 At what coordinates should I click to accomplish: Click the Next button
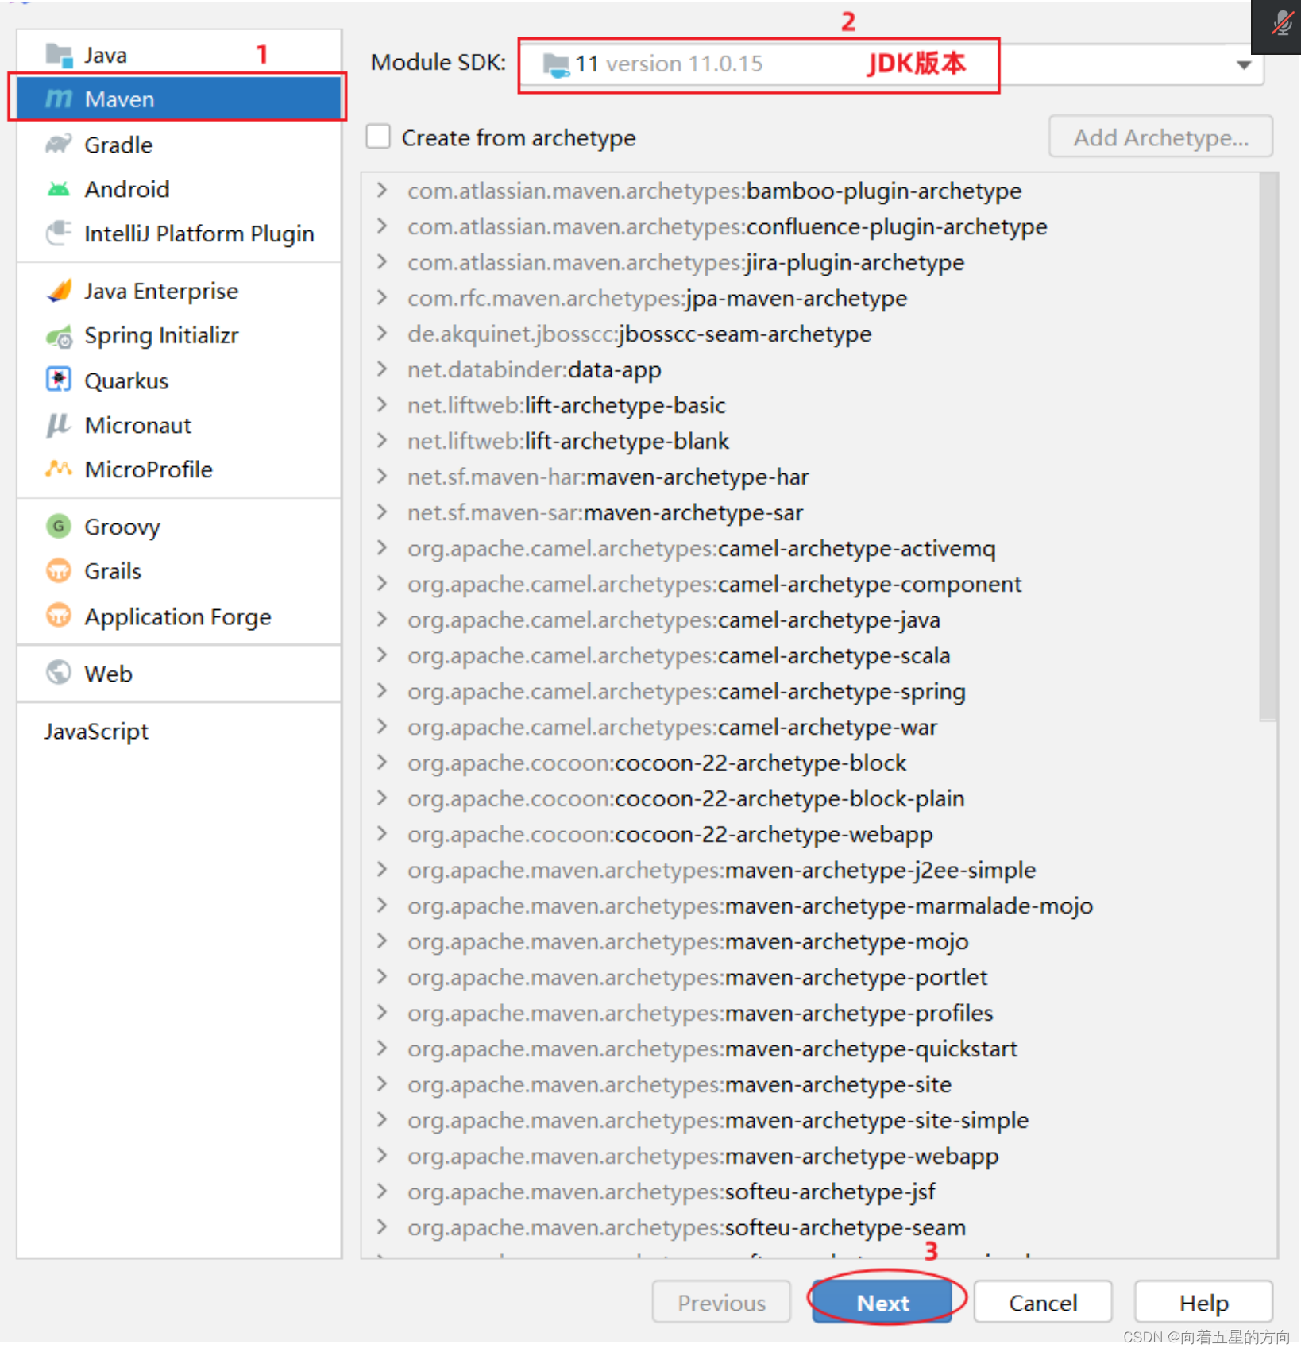(x=882, y=1303)
